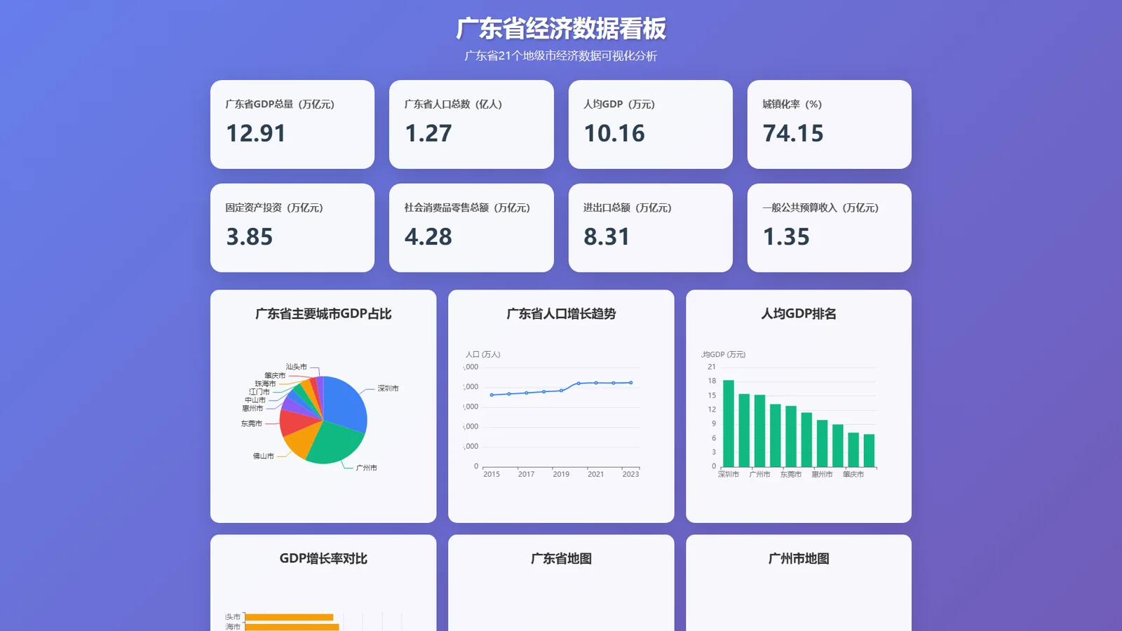Open the 广东省GDP总量 12.91 card
The height and width of the screenshot is (631, 1122).
click(292, 124)
